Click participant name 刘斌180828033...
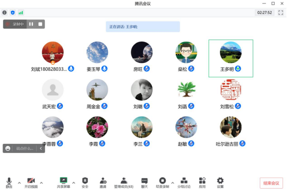Image resolution: width=287 pixels, height=190 pixels. coord(49,69)
